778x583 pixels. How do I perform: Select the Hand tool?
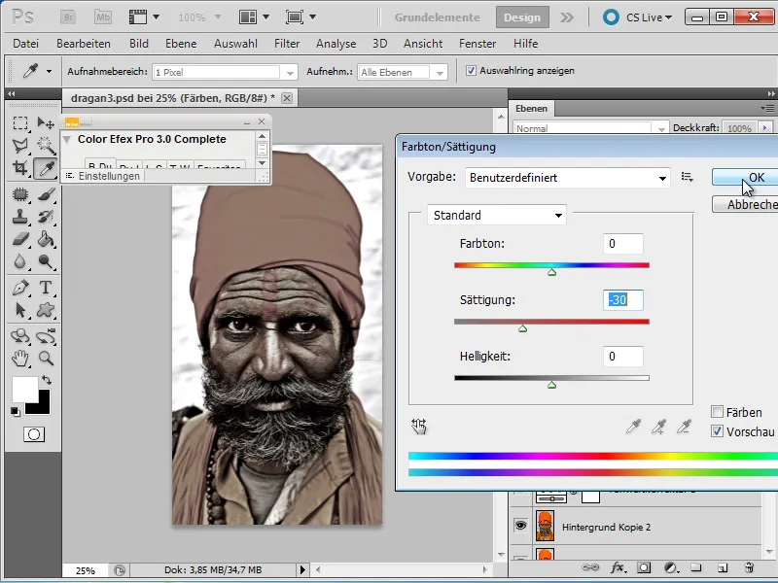click(19, 358)
